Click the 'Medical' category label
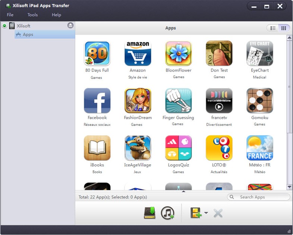Screen dimensions: 293x235 (x=259, y=77)
